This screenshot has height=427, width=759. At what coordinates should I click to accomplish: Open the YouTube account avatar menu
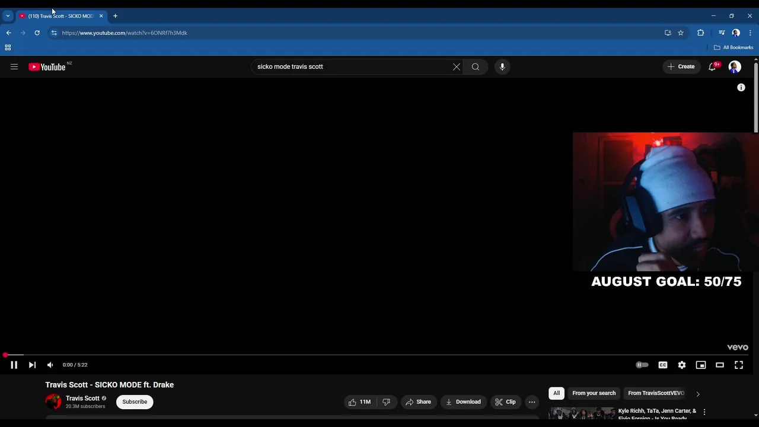(735, 67)
